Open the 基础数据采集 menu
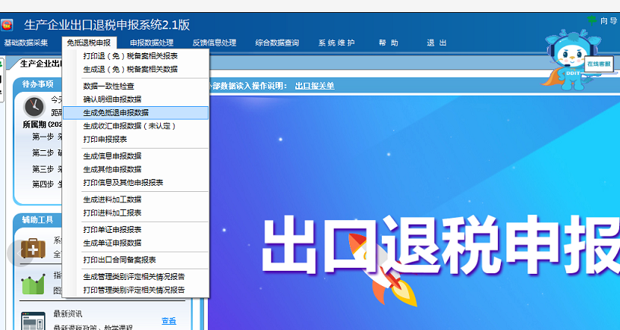Screen dimensions: 620x330 [x=26, y=43]
